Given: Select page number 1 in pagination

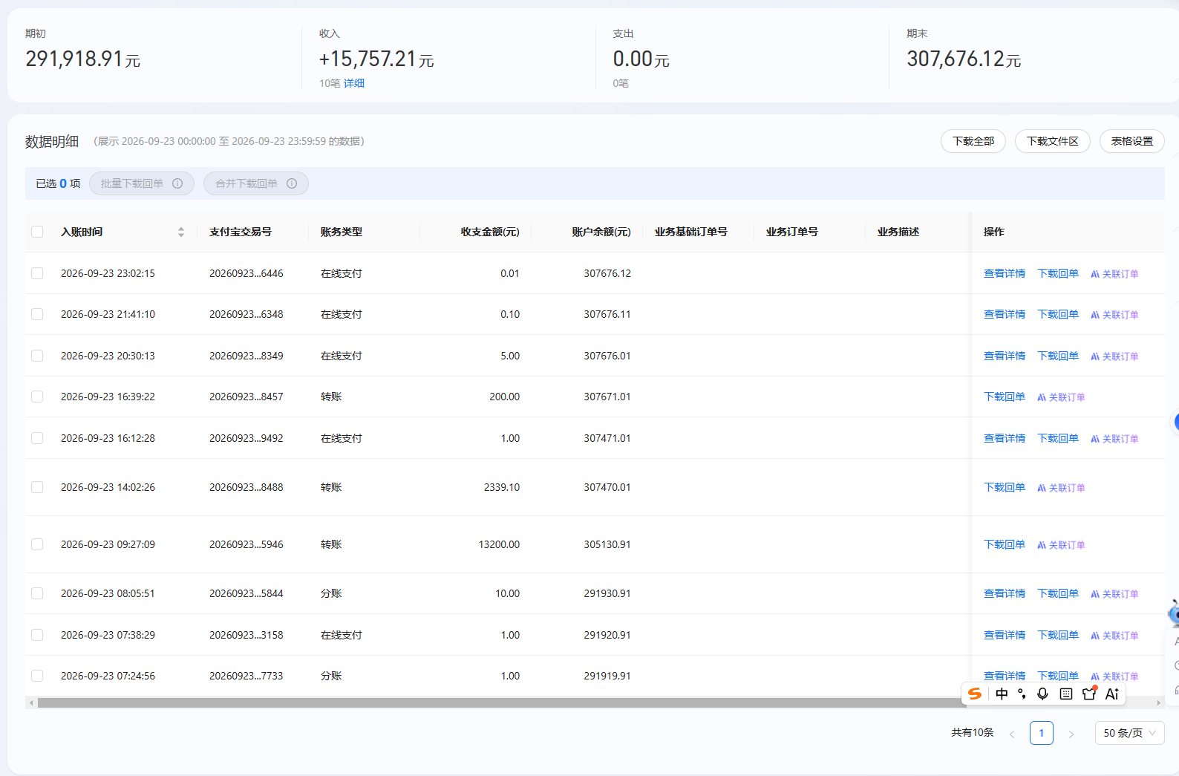Looking at the screenshot, I should pyautogui.click(x=1042, y=733).
